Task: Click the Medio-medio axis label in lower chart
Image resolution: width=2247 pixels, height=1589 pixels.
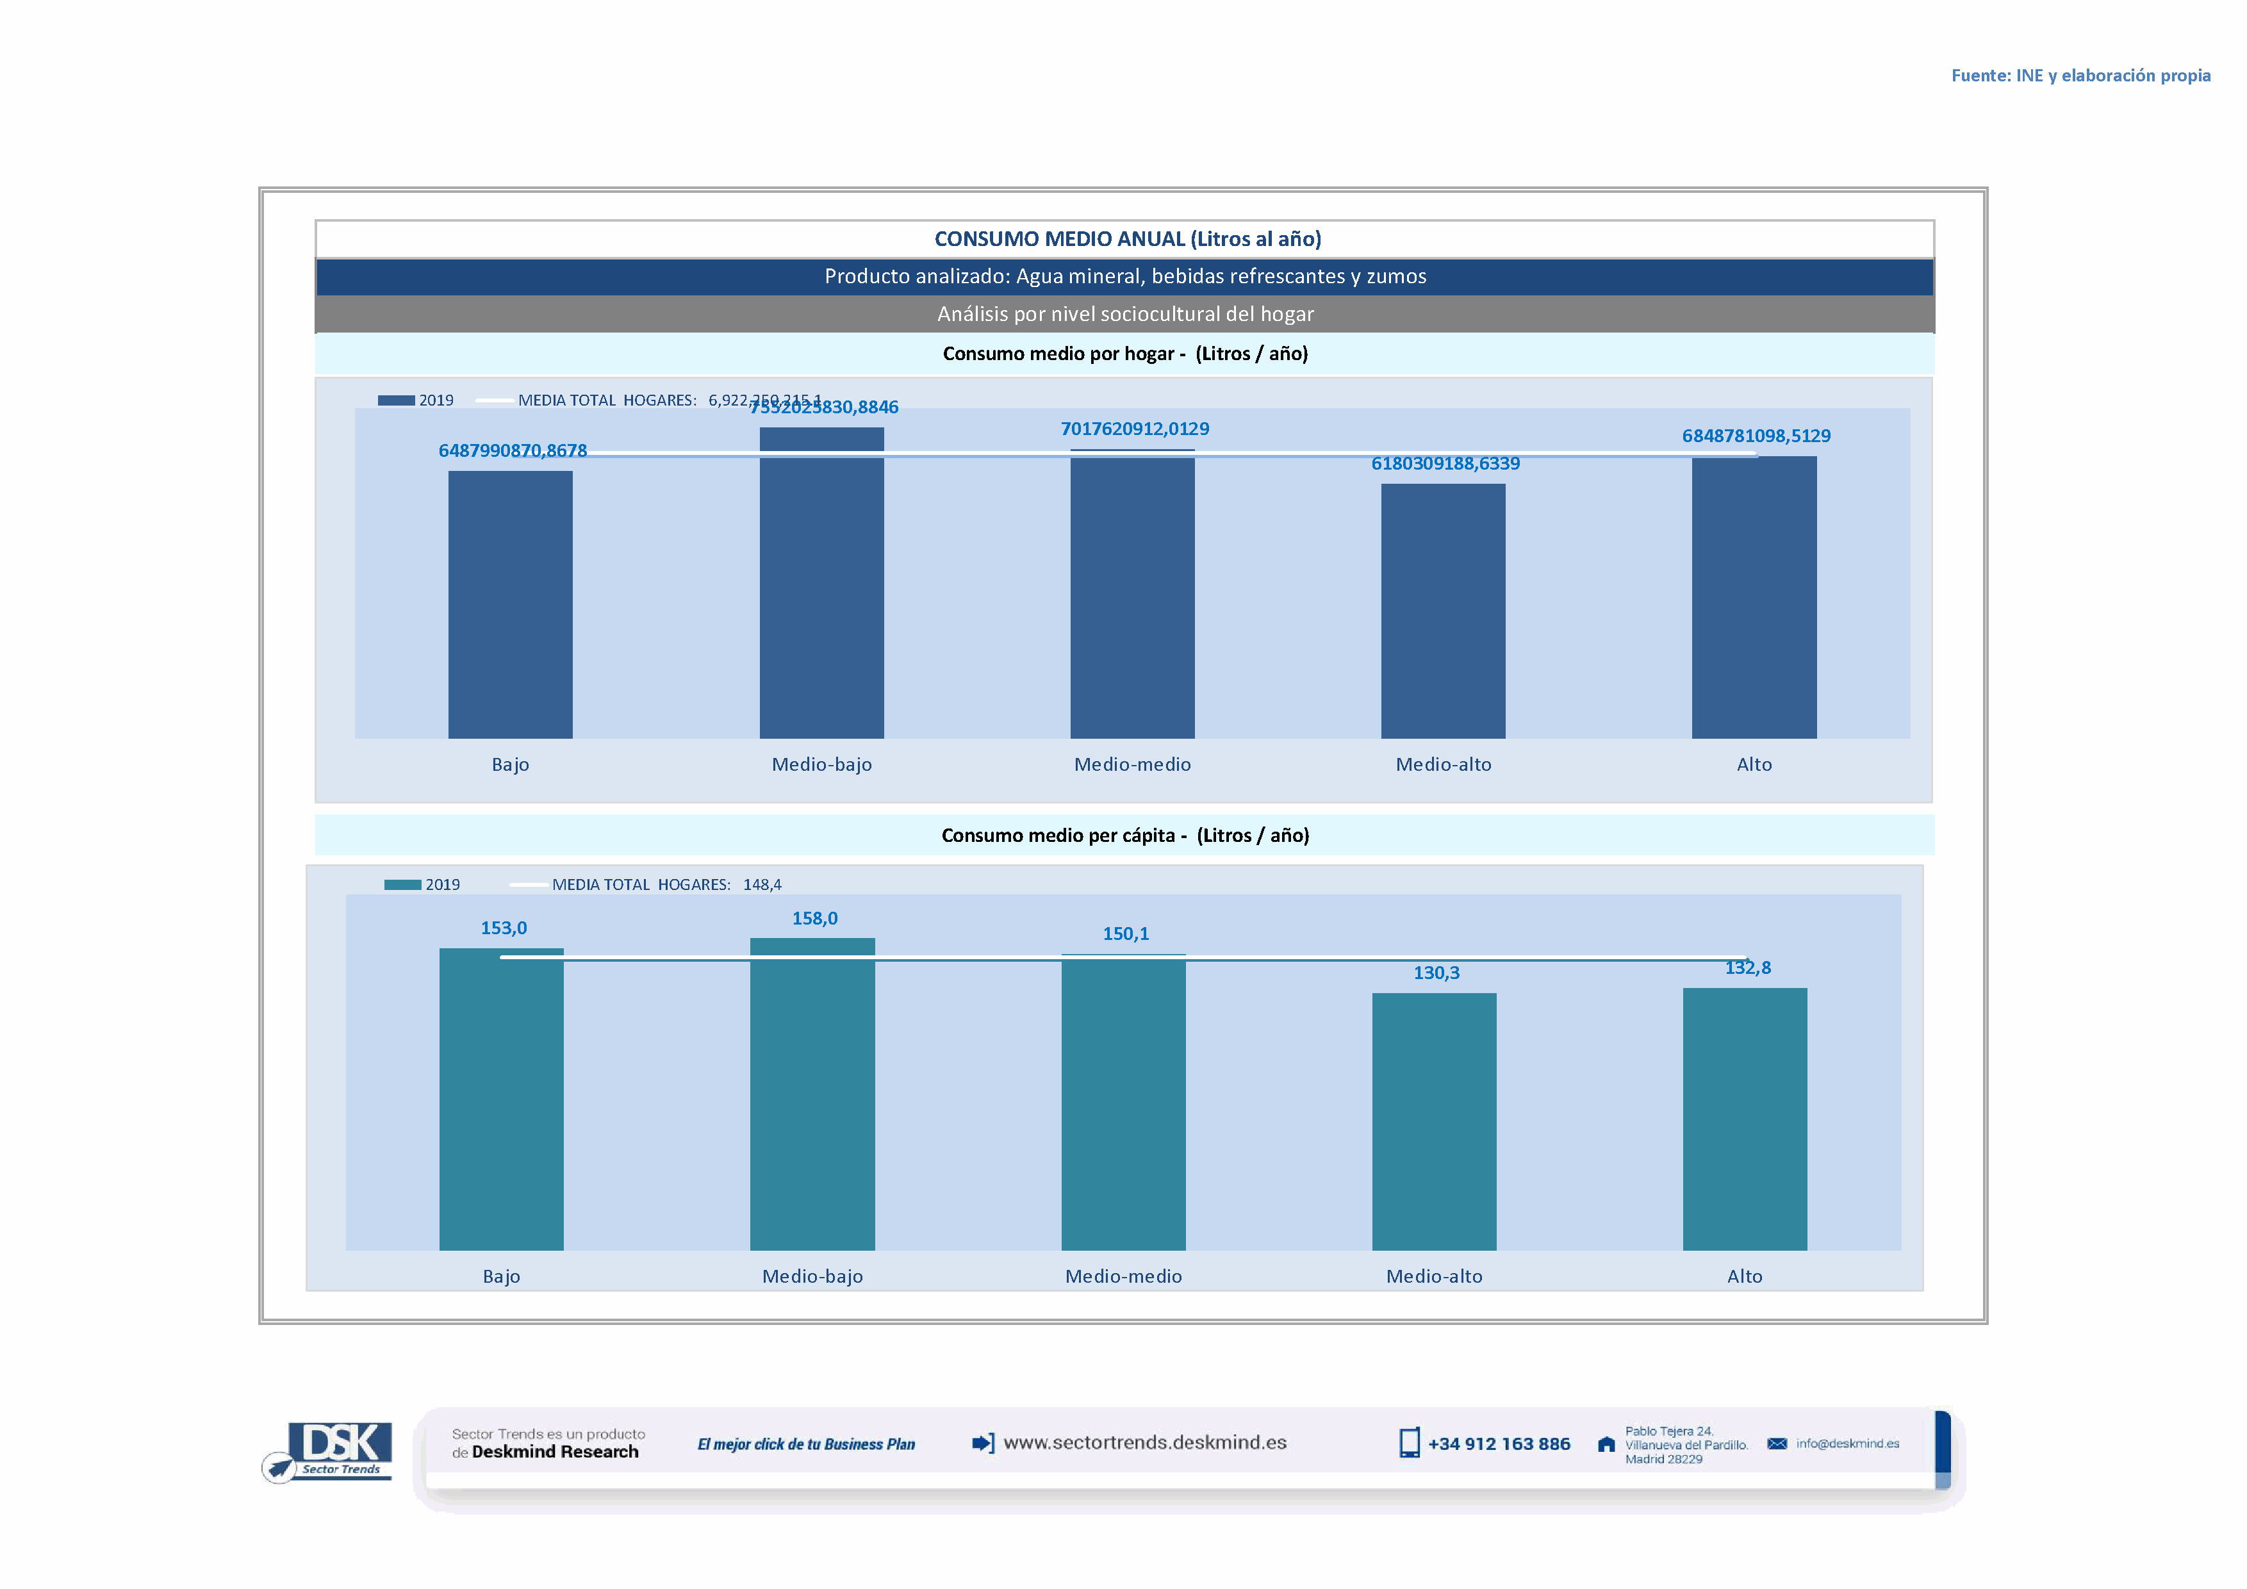Action: click(1123, 1276)
